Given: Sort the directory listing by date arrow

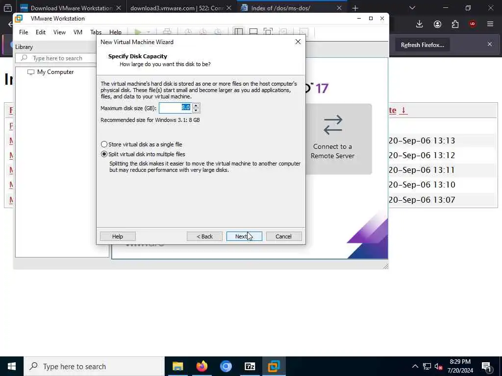Looking at the screenshot, I should point(404,110).
